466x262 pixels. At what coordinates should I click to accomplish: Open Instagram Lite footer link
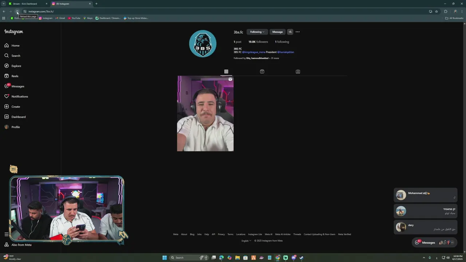point(255,234)
